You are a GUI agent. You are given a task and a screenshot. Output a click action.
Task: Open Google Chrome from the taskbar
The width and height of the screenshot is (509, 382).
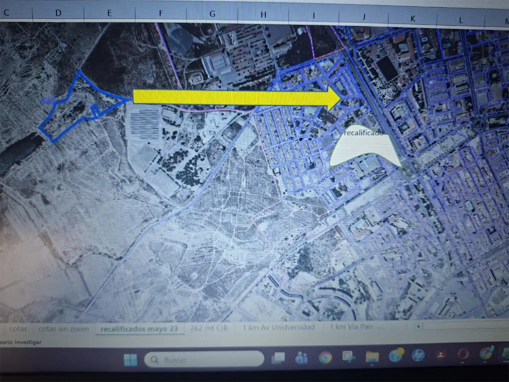(325, 357)
